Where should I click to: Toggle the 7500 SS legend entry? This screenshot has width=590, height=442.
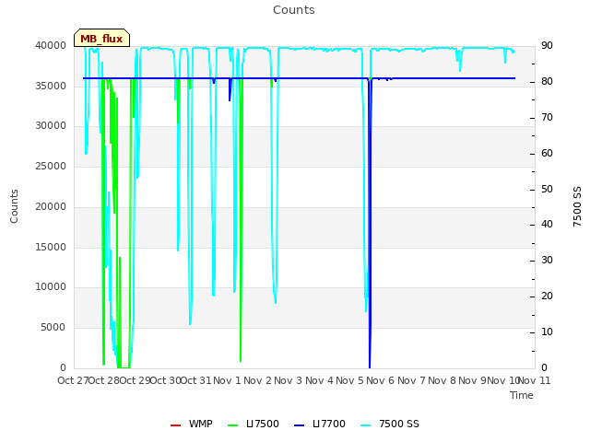[x=389, y=424]
